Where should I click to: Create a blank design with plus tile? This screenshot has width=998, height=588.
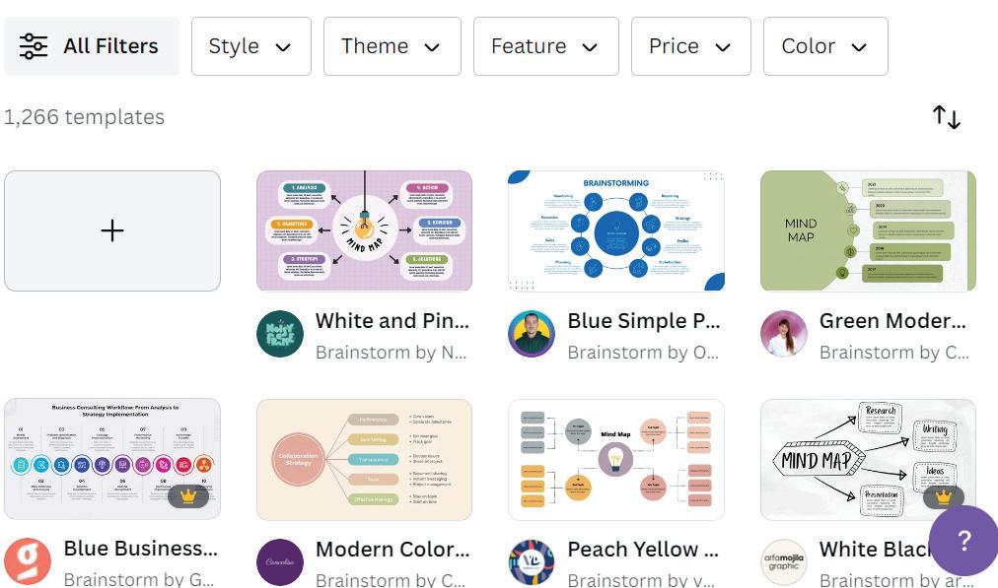(x=112, y=230)
